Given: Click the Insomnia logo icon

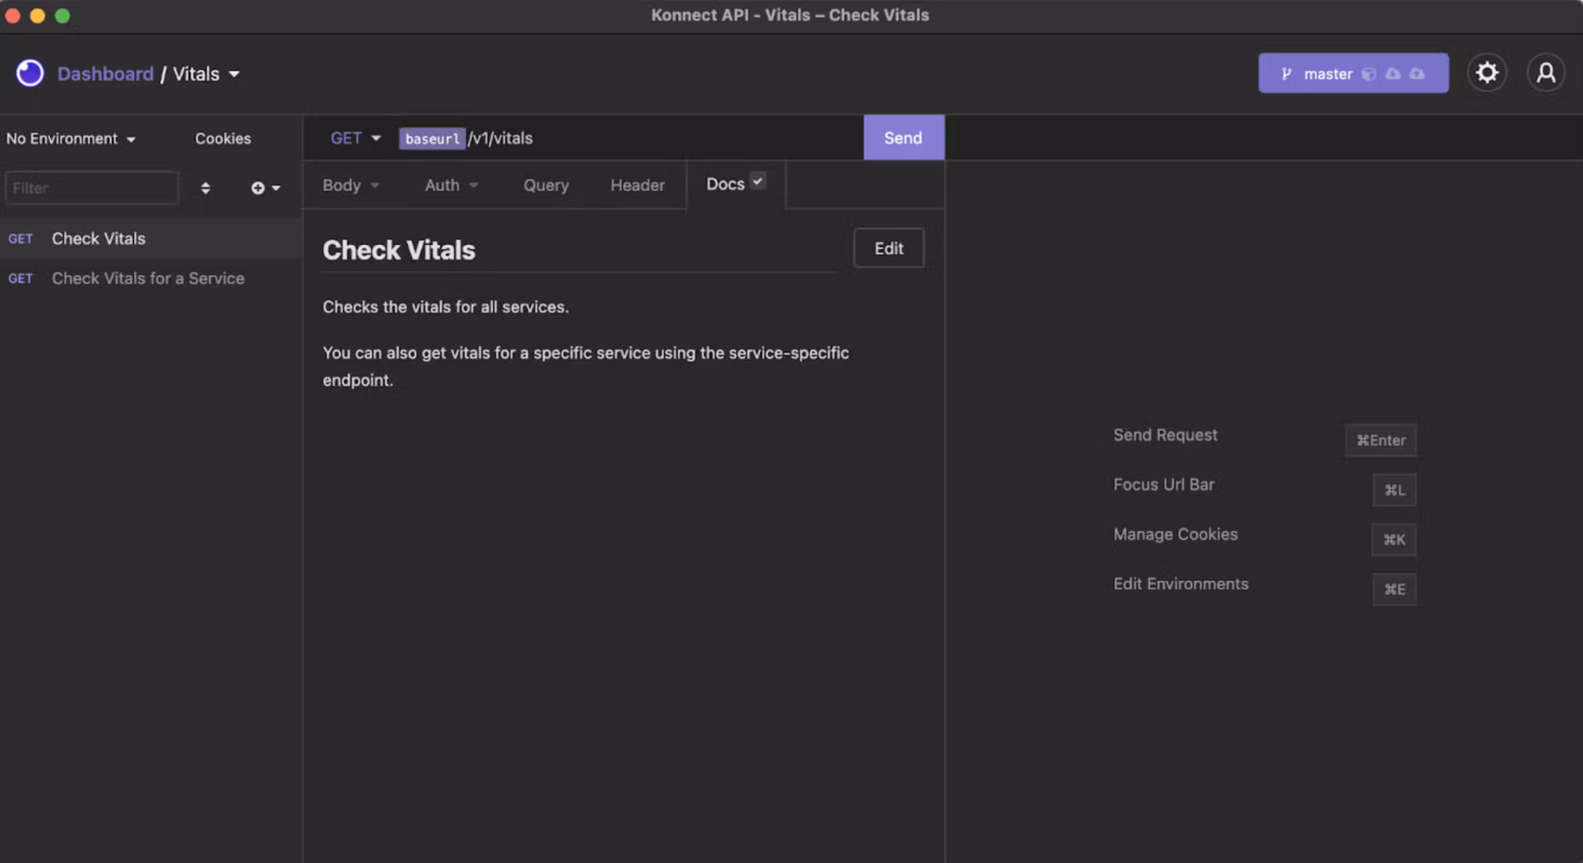Looking at the screenshot, I should point(29,73).
